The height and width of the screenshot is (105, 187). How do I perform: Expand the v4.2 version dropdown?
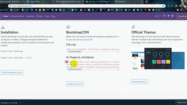[x=157, y=16]
